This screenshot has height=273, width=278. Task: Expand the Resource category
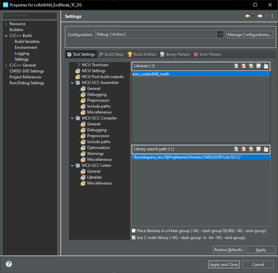point(6,24)
